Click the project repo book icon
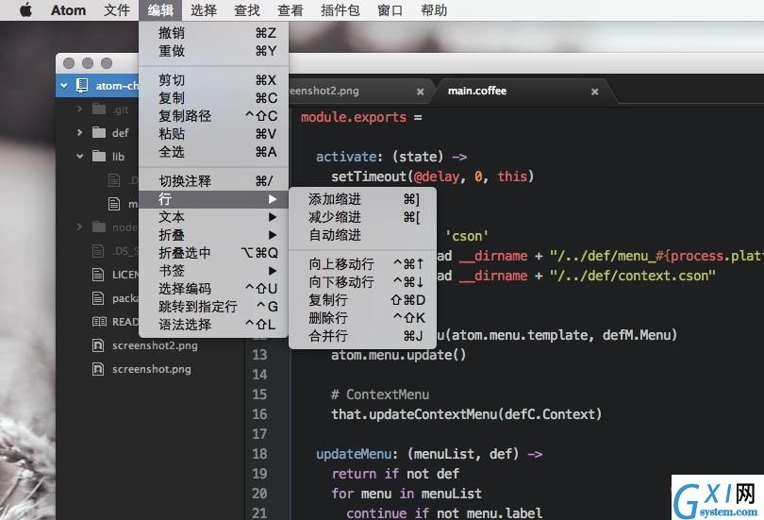 coord(82,85)
